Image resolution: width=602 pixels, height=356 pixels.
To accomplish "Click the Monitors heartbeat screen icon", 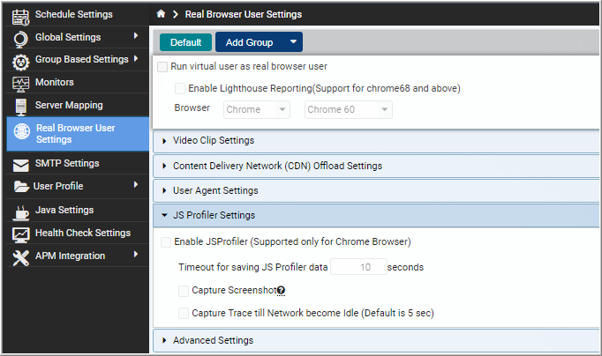I will [x=20, y=85].
